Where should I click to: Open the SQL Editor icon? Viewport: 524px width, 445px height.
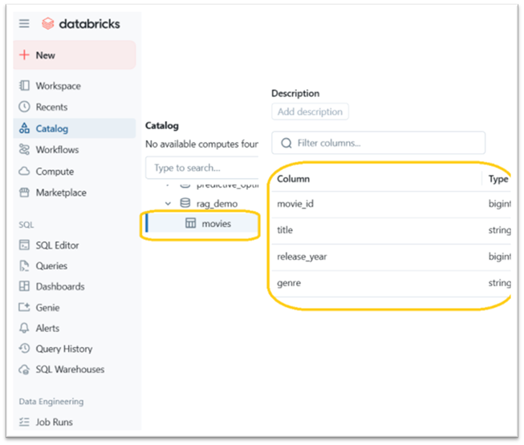[x=24, y=245]
